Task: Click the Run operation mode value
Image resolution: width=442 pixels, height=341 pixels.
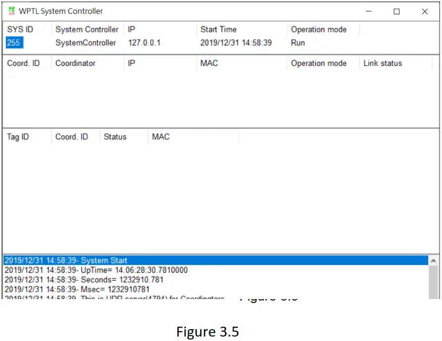Action: tap(296, 43)
